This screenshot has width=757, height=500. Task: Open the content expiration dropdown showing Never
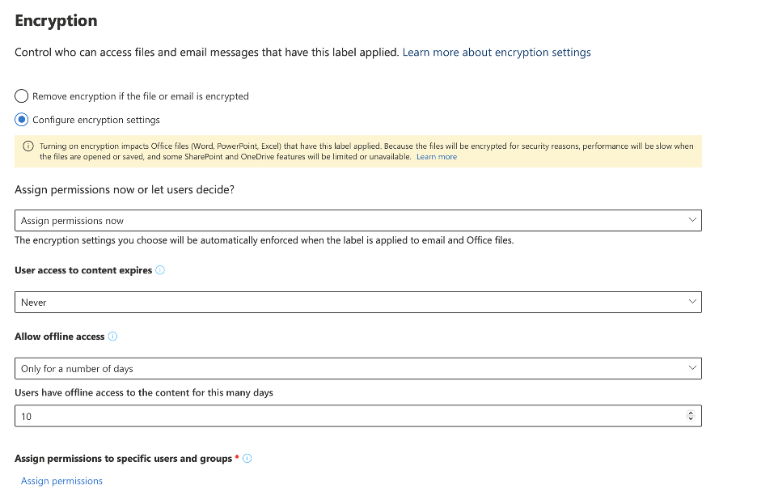[x=357, y=302]
